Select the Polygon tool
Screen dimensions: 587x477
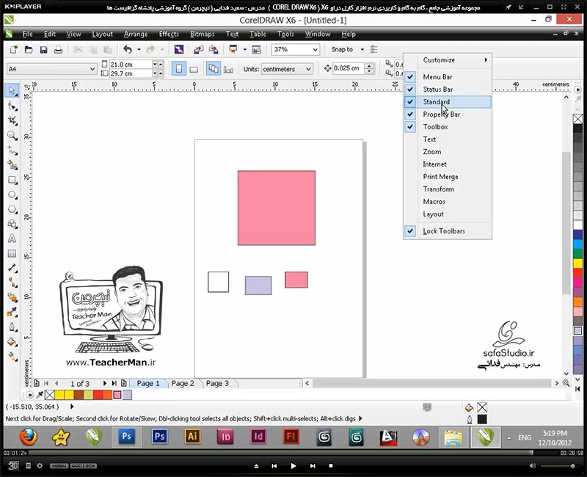(x=12, y=209)
